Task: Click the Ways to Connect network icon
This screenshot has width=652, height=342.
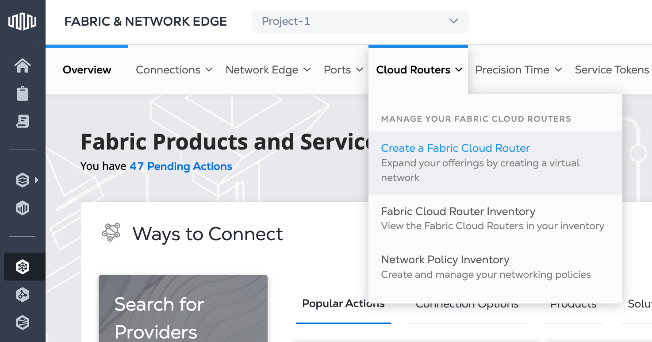Action: [x=111, y=232]
